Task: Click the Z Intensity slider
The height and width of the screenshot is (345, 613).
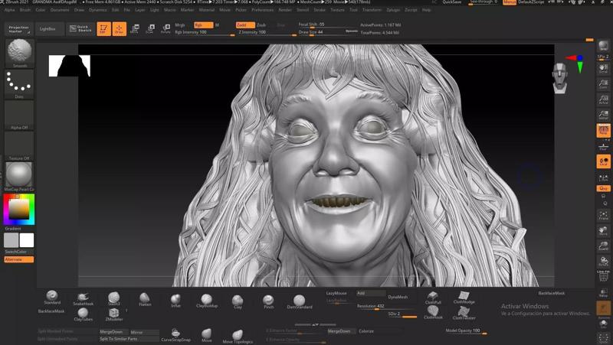Action: click(261, 33)
